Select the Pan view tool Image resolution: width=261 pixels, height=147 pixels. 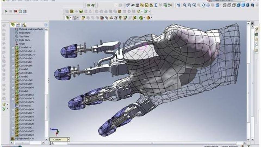click(208, 5)
